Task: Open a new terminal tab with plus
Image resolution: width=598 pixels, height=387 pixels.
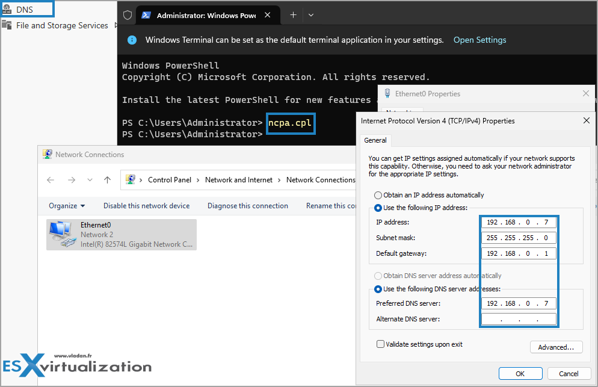Action: point(293,15)
